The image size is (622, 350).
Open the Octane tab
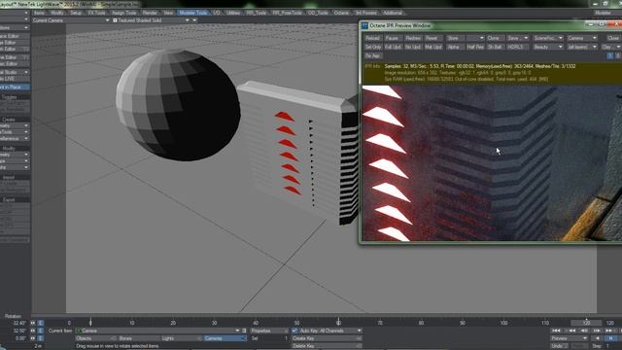coord(341,13)
